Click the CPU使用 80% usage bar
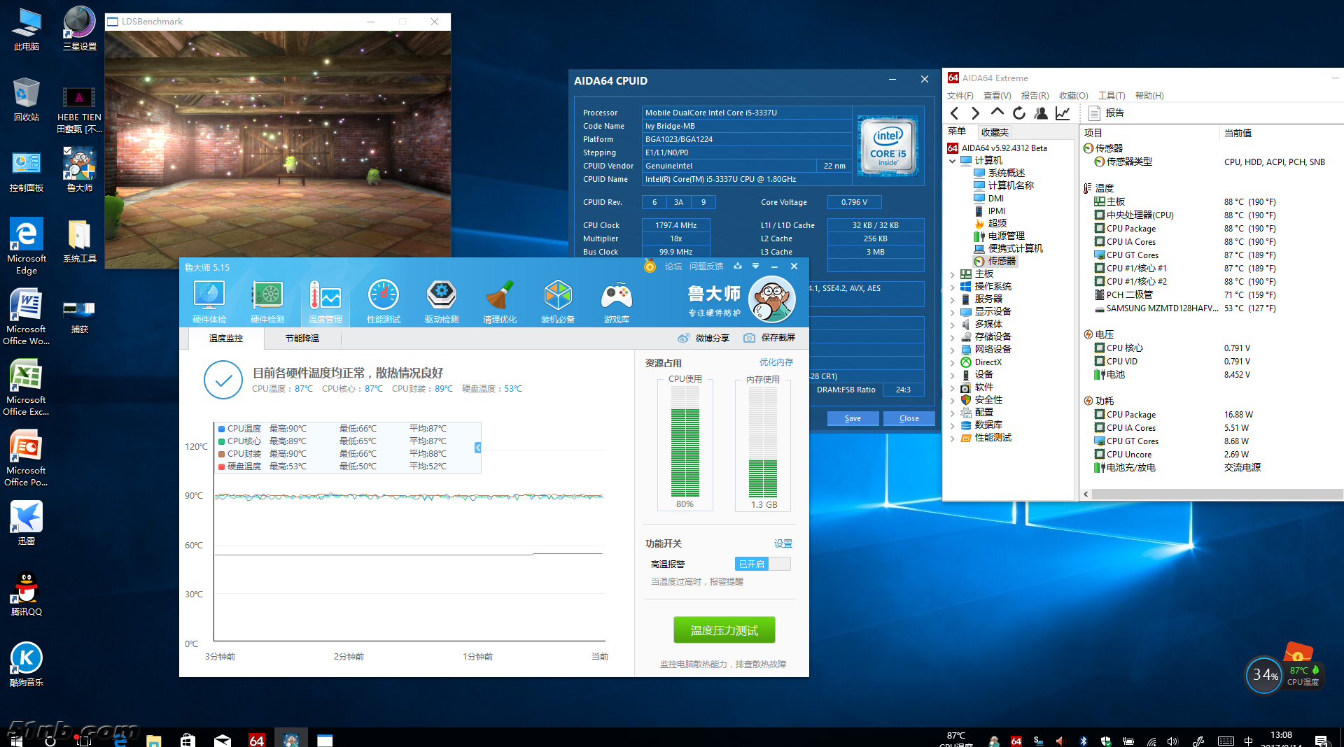Image resolution: width=1344 pixels, height=747 pixels. (x=685, y=443)
